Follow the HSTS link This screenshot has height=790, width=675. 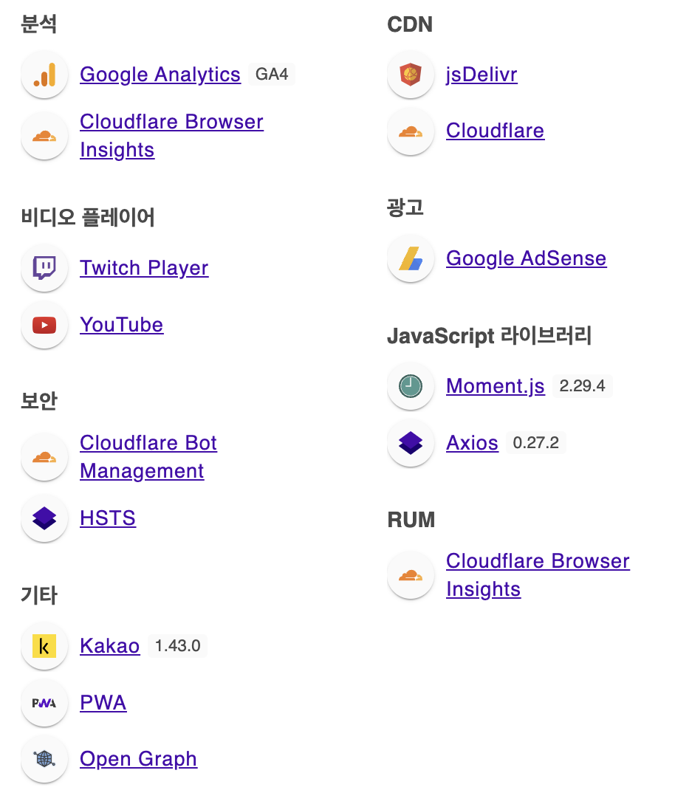[108, 518]
